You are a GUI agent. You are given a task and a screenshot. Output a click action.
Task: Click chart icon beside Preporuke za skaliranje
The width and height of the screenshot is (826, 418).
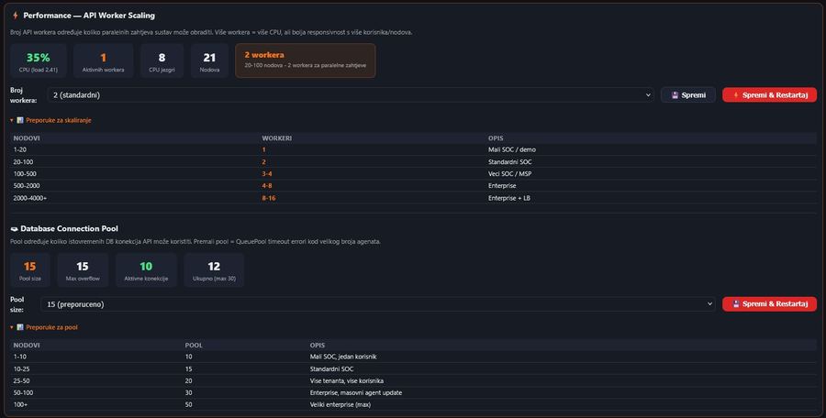(x=20, y=120)
